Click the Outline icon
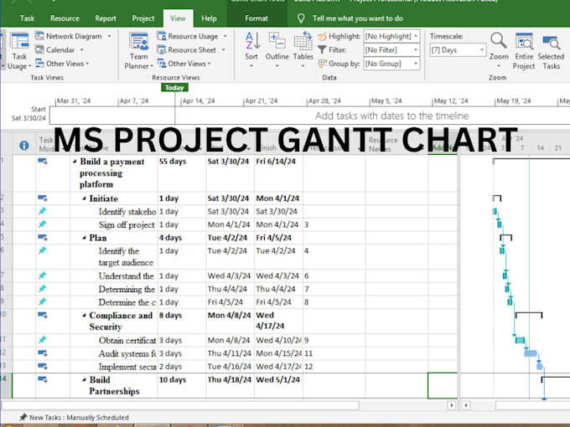 click(x=277, y=41)
